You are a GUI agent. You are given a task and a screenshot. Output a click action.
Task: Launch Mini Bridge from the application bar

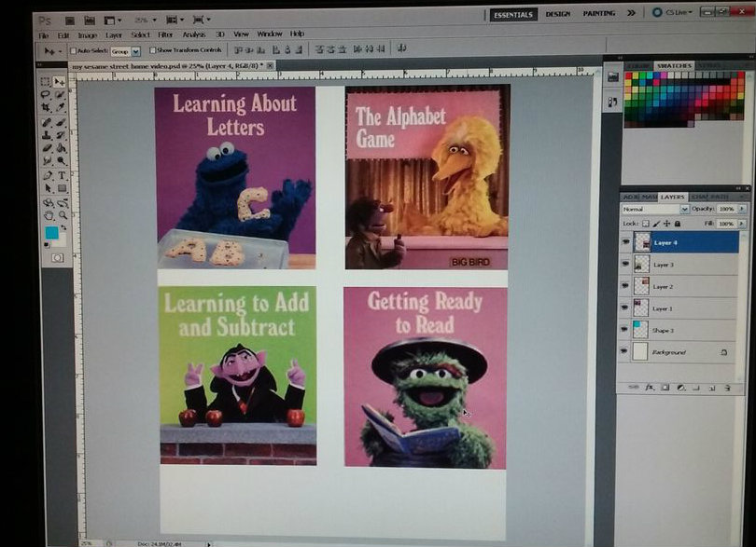tap(90, 21)
